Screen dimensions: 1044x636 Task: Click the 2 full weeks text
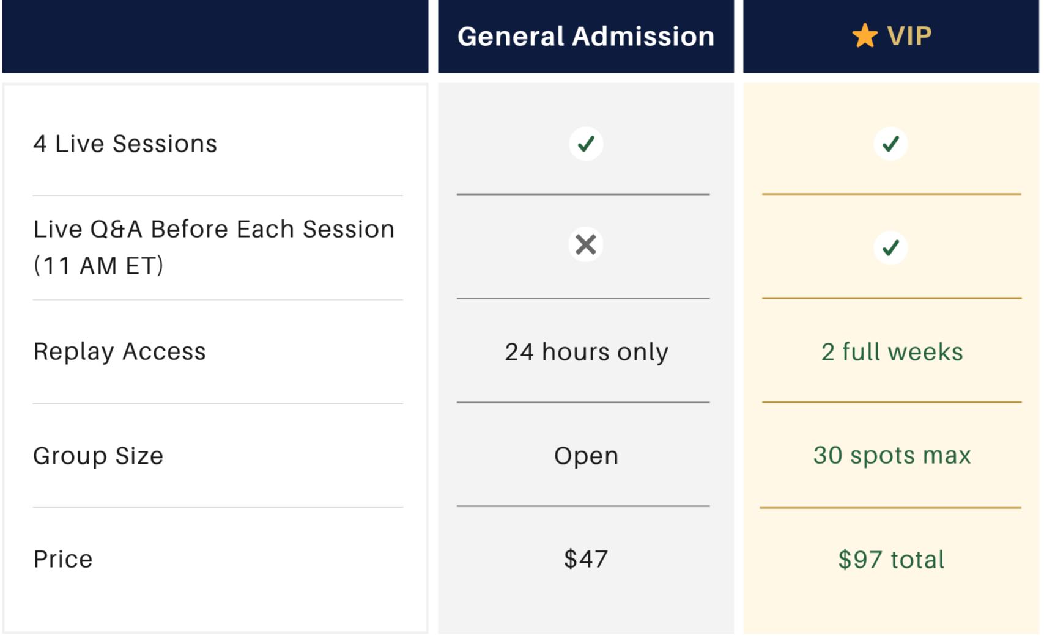892,352
